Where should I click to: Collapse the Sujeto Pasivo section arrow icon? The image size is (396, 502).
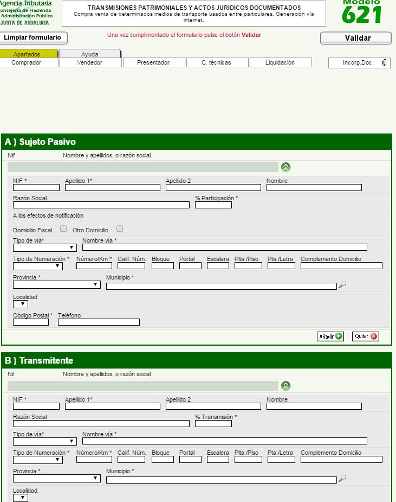(285, 167)
